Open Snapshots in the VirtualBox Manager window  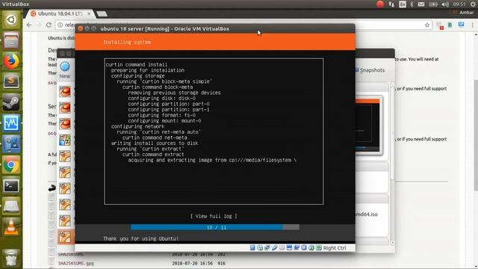(x=369, y=70)
